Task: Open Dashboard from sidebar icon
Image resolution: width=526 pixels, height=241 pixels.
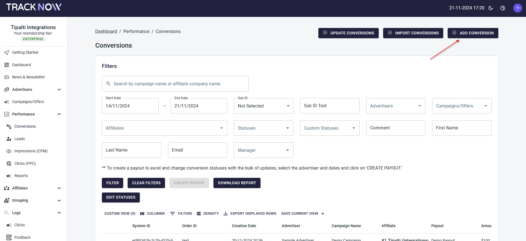Action: pyautogui.click(x=7, y=65)
